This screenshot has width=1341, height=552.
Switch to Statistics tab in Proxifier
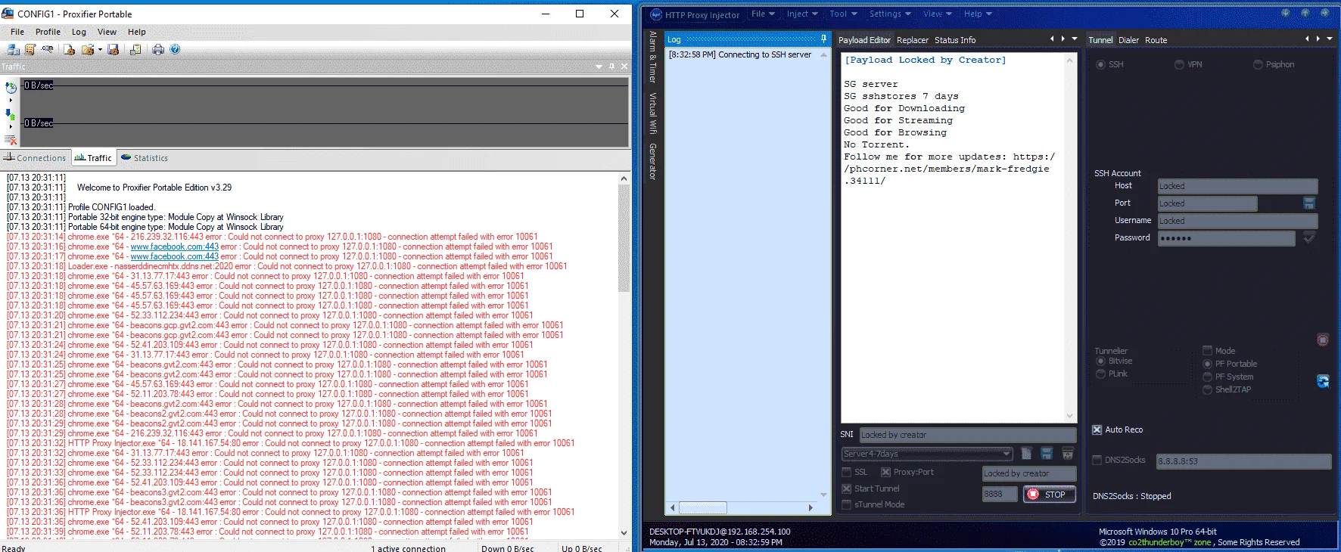pyautogui.click(x=145, y=158)
